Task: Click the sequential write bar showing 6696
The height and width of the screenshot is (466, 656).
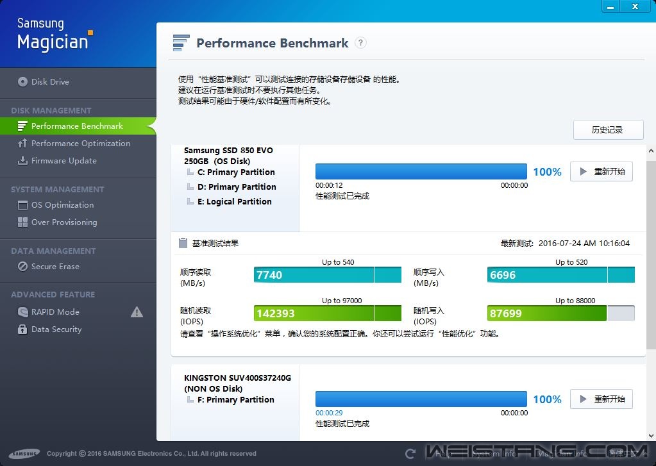Action: tap(561, 275)
